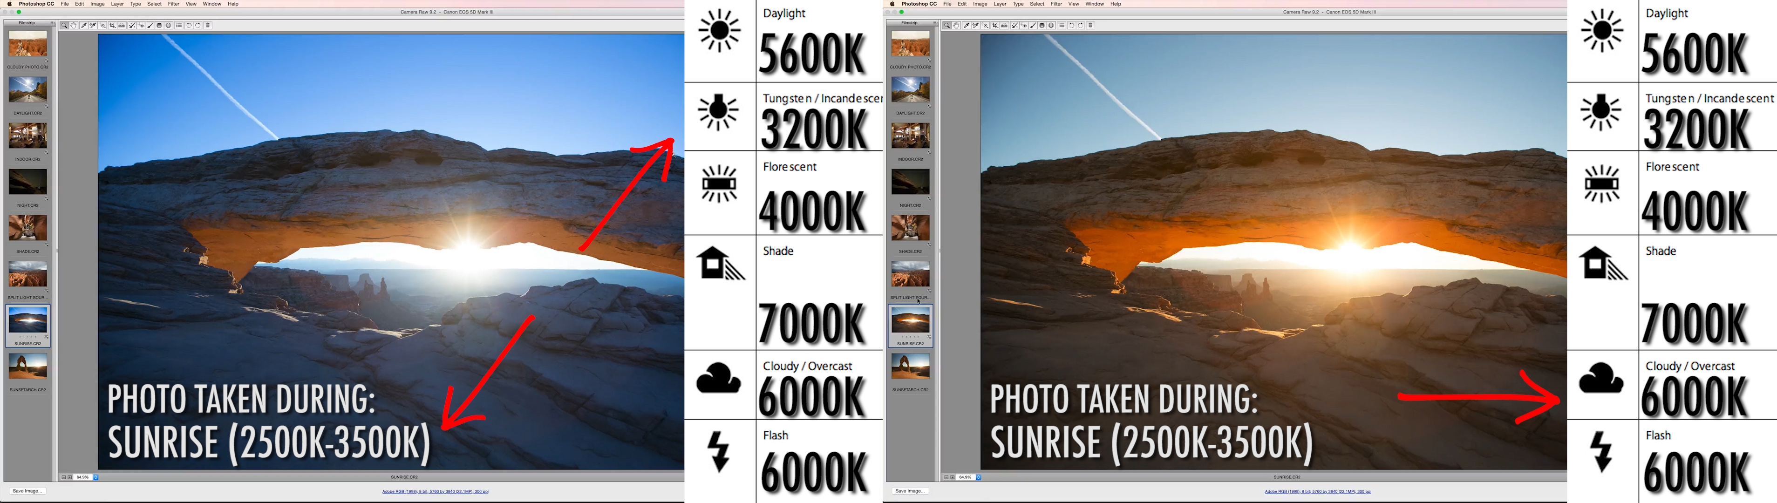Screen dimensions: 1777x503
Task: Select SUNSETARCH.CR2 thumbnail in left filmstrip
Action: [x=27, y=367]
